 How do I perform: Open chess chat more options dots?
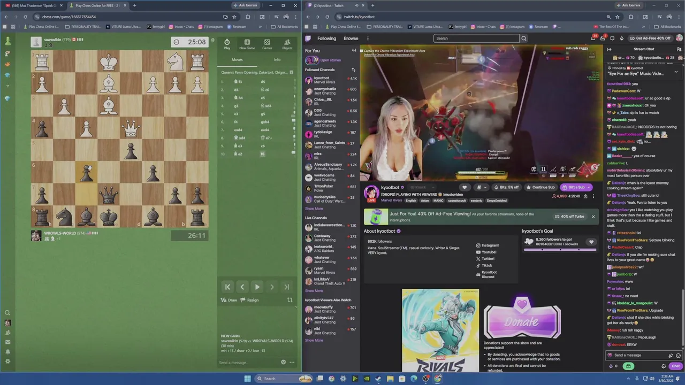click(x=292, y=362)
